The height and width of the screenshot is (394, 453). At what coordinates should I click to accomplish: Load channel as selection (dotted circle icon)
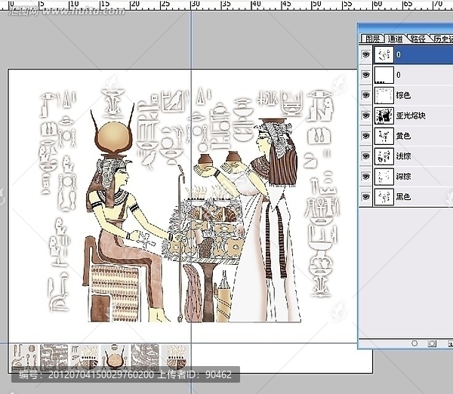[414, 343]
